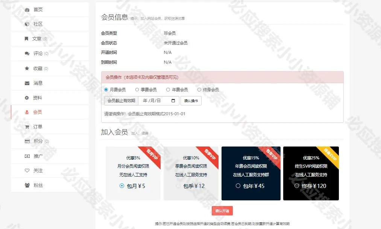Click the gear icon beside 资料

click(x=27, y=98)
